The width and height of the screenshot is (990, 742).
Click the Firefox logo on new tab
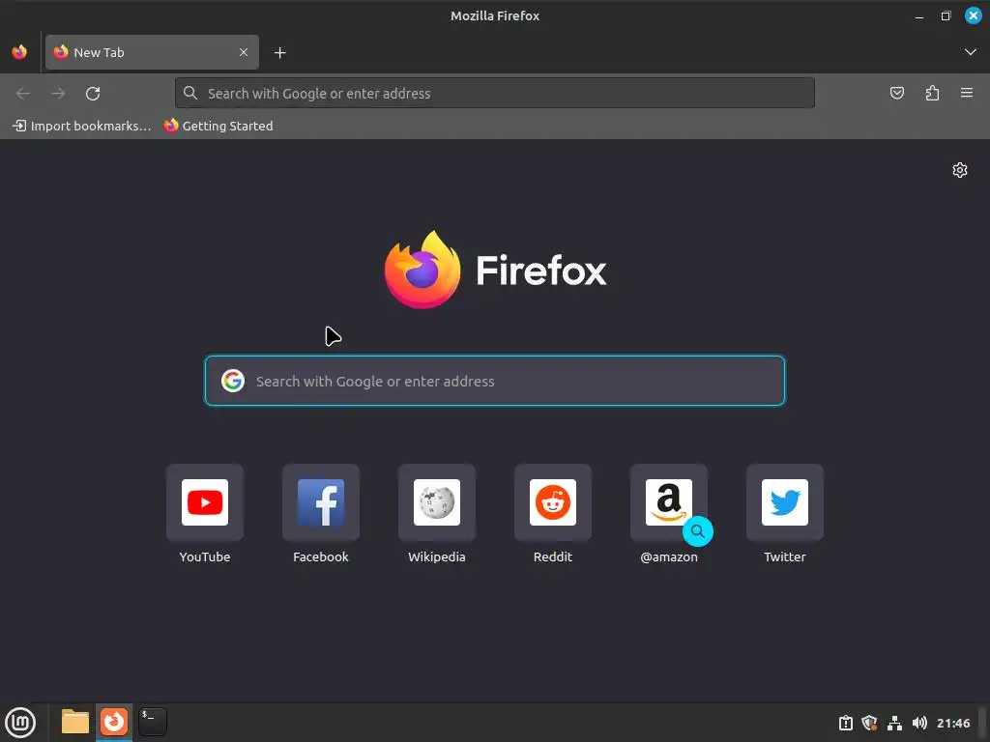coord(495,271)
